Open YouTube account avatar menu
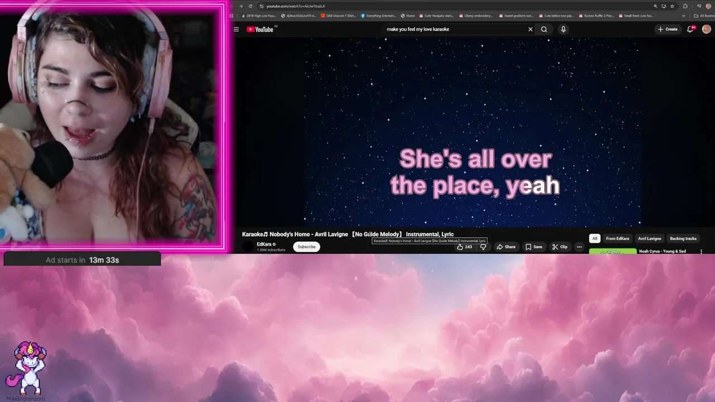715x402 pixels. (706, 29)
